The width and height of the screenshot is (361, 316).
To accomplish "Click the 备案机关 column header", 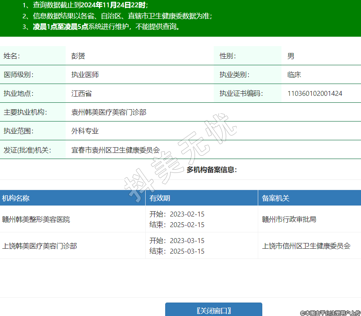I will tap(276, 199).
